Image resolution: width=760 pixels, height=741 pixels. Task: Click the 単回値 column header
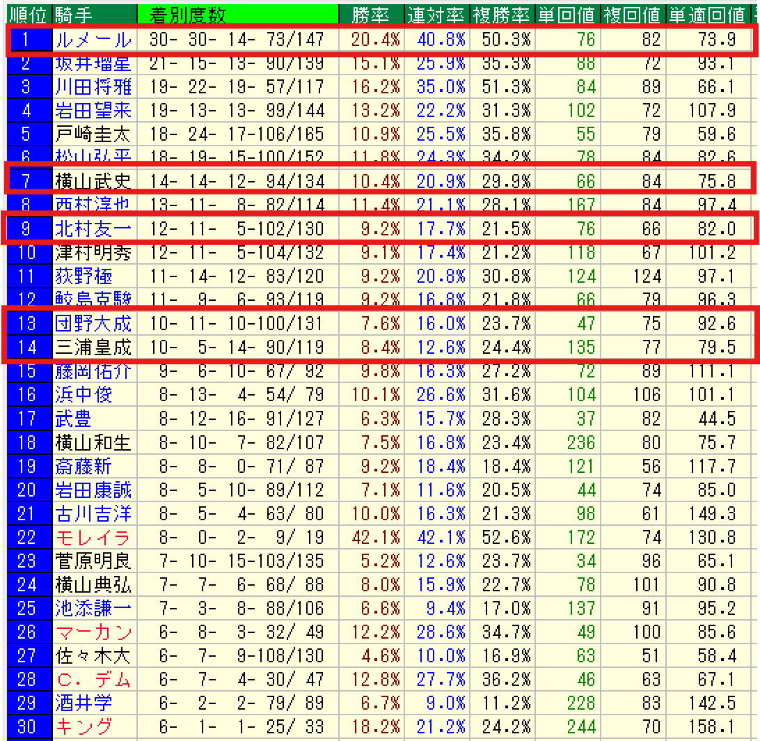567,14
